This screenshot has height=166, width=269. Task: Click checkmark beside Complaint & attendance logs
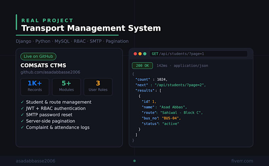coord(22,127)
